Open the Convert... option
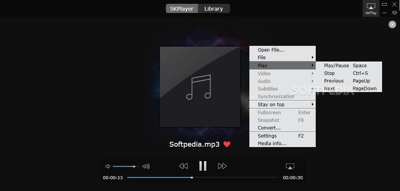The height and width of the screenshot is (191, 400). [x=283, y=128]
